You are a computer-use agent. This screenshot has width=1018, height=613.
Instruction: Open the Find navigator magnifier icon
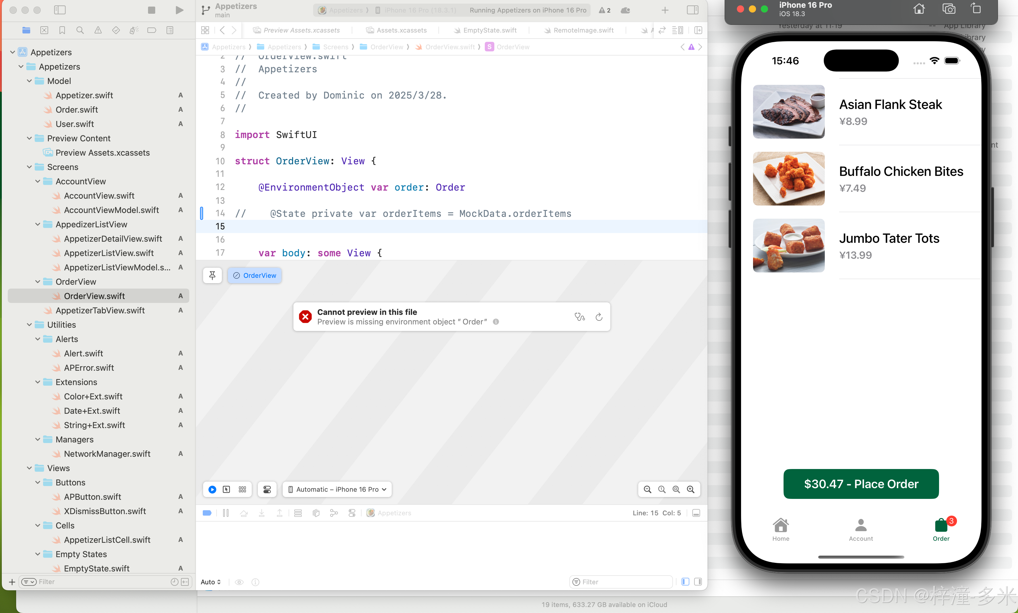click(x=80, y=30)
